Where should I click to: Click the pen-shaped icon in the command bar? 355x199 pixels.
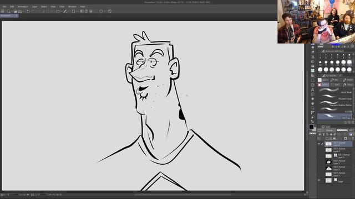65,11
